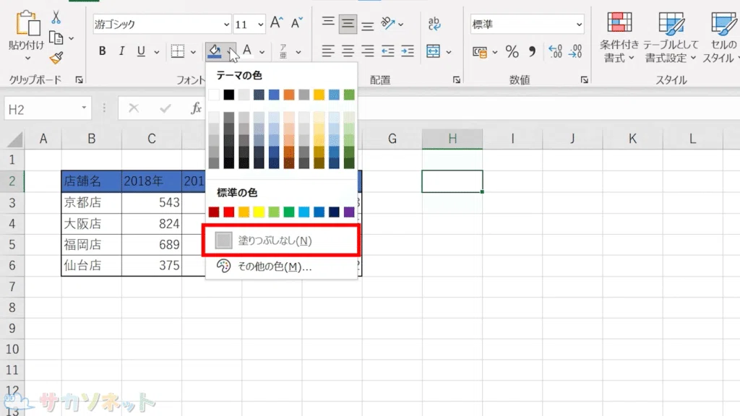Pick black theme color swatch
Screen dimensions: 740x416
coord(229,95)
